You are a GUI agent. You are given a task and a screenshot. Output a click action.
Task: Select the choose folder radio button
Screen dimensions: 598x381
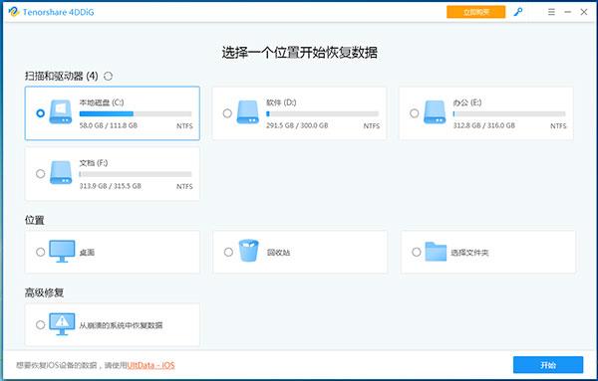coord(417,252)
